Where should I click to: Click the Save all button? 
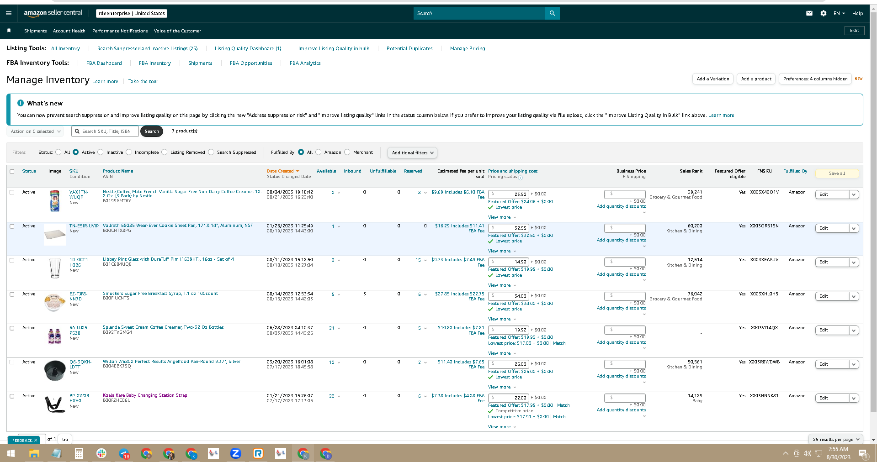(837, 173)
